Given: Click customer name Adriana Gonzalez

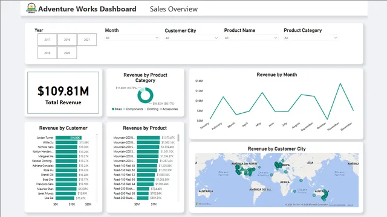Looking at the screenshot, I should pos(43,166).
